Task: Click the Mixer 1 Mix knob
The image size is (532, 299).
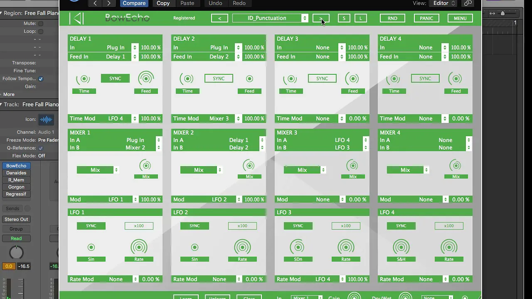Action: [x=145, y=166]
